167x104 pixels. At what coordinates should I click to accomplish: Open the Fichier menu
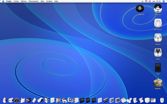(x=16, y=1)
